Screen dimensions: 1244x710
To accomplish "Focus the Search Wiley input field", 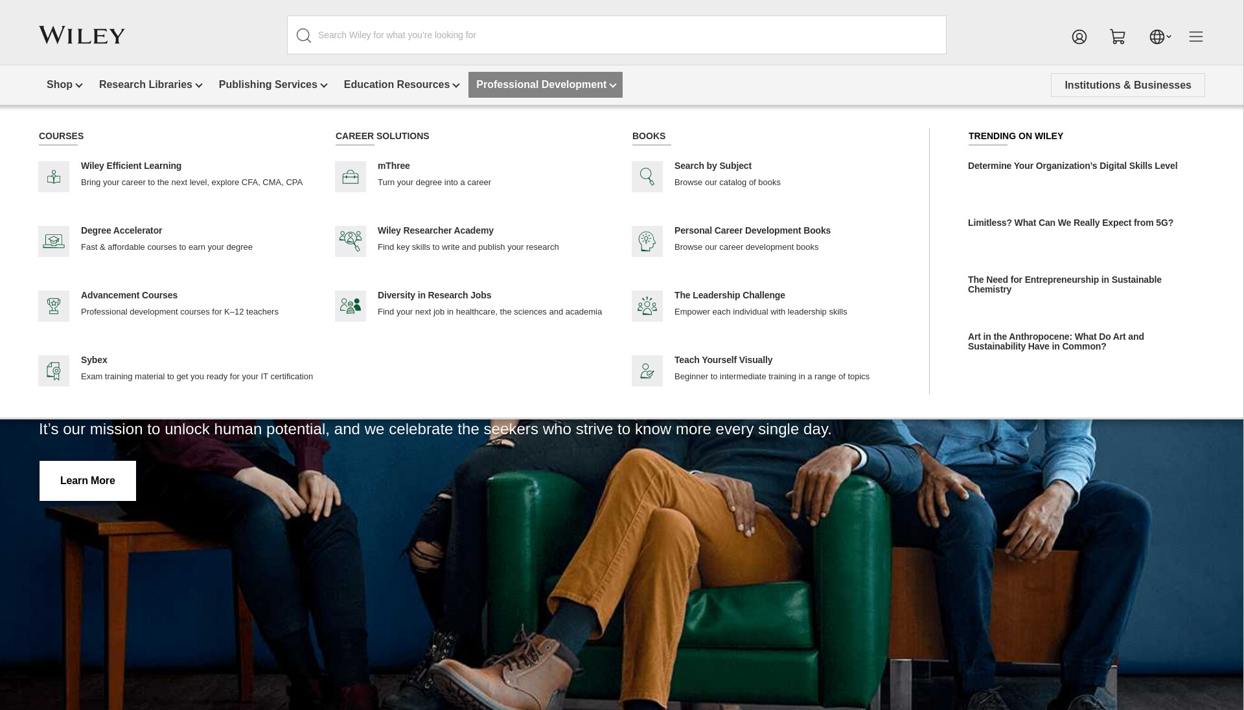I will coord(617,35).
